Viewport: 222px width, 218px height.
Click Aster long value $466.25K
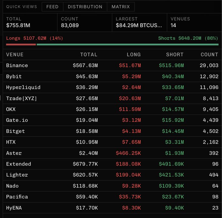click(128, 153)
